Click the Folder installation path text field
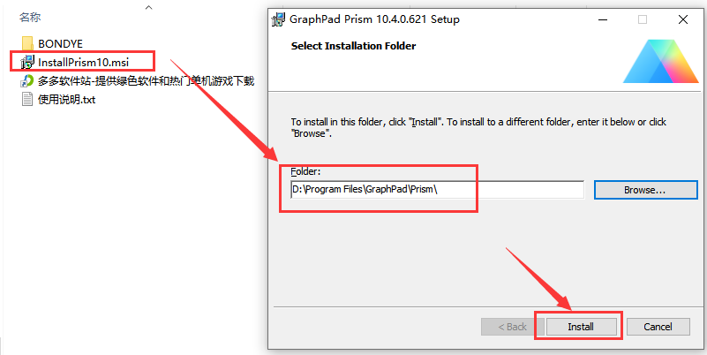This screenshot has height=355, width=707. tap(437, 190)
